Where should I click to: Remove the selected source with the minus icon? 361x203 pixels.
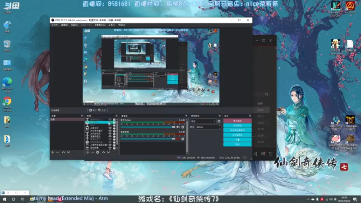93,152
